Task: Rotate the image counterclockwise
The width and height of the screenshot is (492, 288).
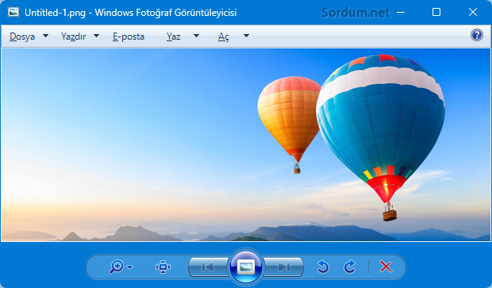Action: [323, 267]
